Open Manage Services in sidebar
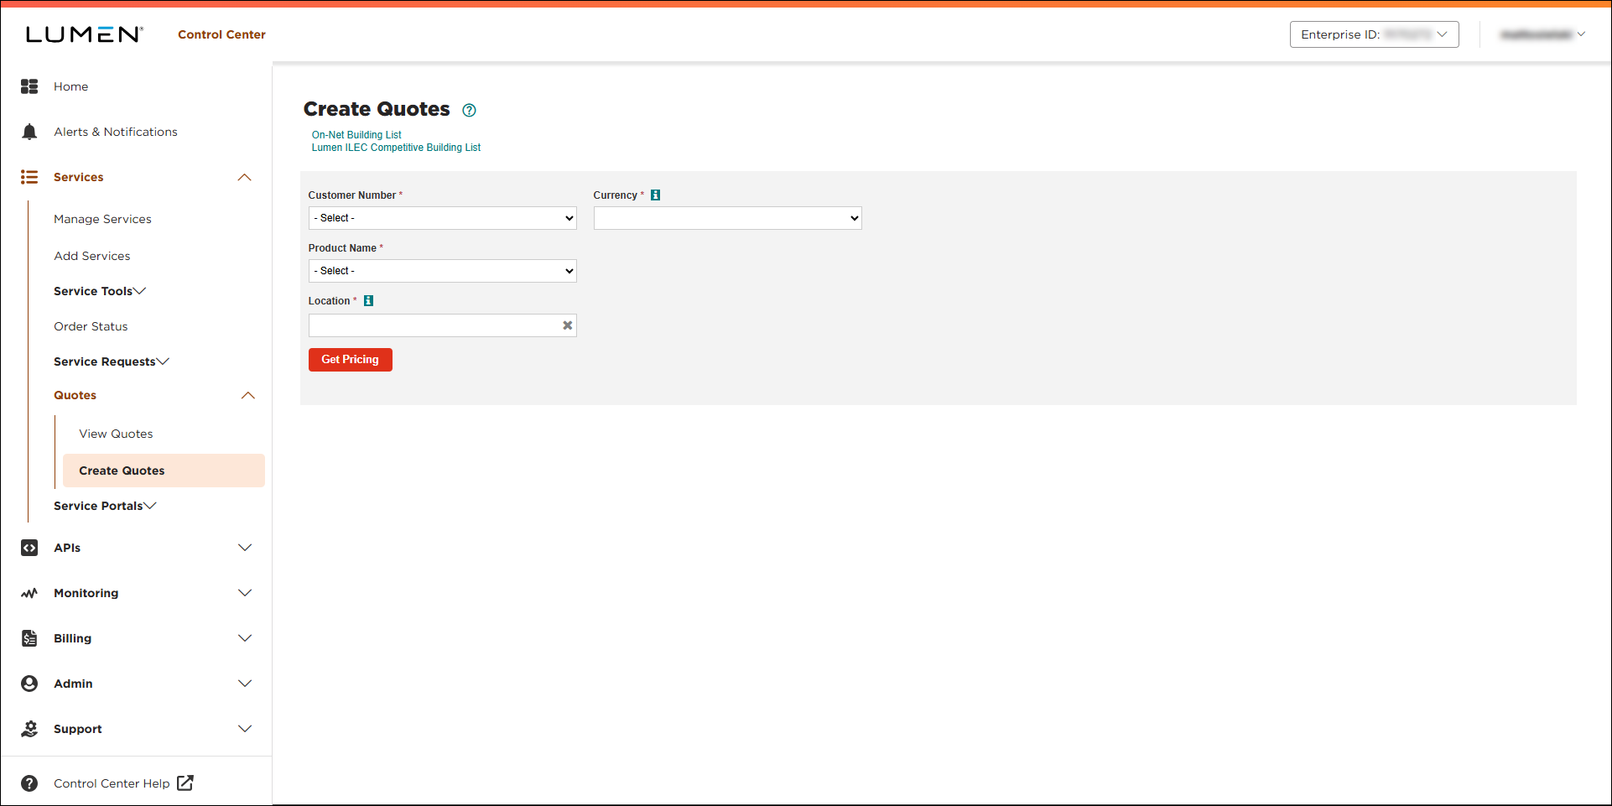The width and height of the screenshot is (1612, 806). (x=102, y=219)
